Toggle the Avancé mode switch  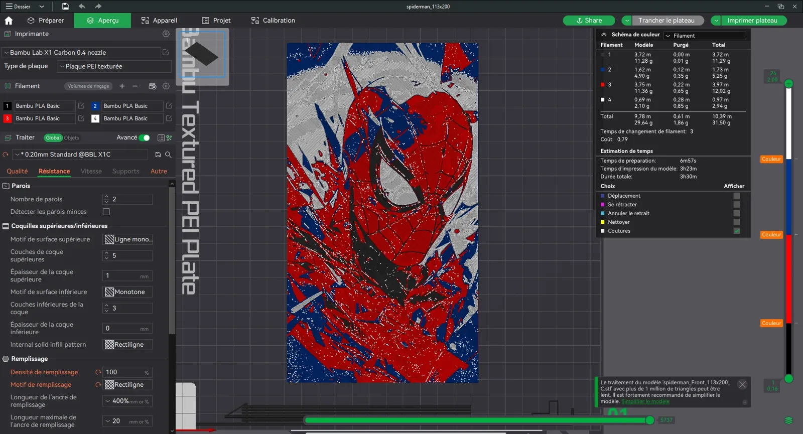pos(144,138)
